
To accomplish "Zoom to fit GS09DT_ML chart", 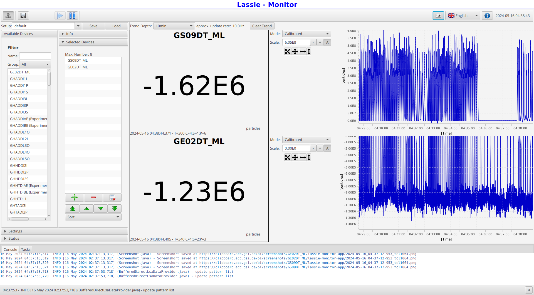I will pyautogui.click(x=288, y=51).
